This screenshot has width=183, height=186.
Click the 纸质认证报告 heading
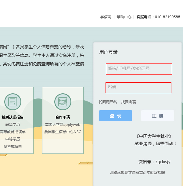(x=13, y=117)
